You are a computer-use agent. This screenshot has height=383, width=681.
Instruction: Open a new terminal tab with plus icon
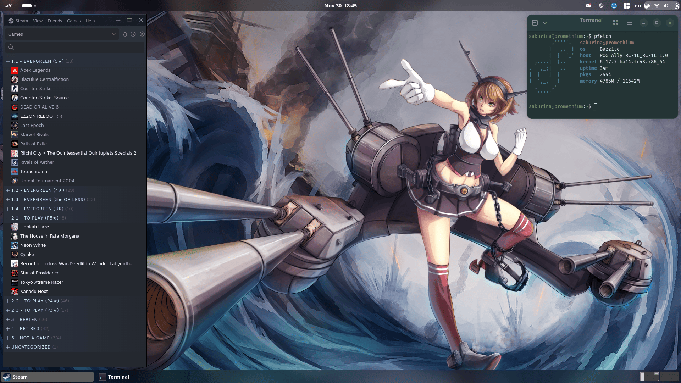coord(535,23)
